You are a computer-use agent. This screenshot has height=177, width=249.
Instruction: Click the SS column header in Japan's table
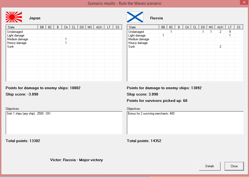[x=117, y=27]
